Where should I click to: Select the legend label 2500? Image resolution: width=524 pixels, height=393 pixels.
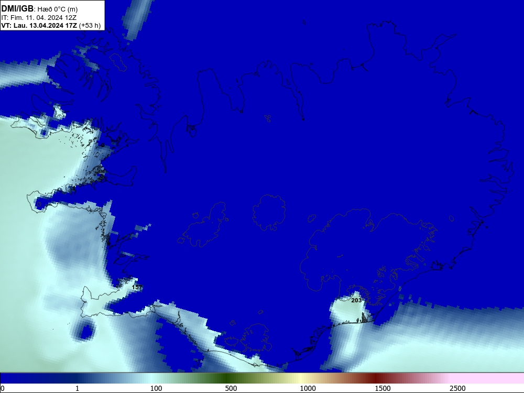457,388
